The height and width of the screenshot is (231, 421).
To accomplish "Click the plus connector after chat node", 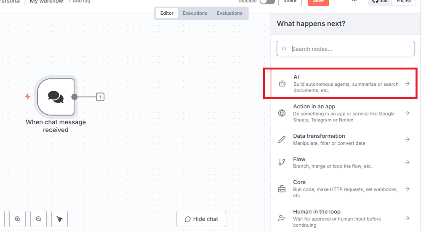I will click(100, 97).
